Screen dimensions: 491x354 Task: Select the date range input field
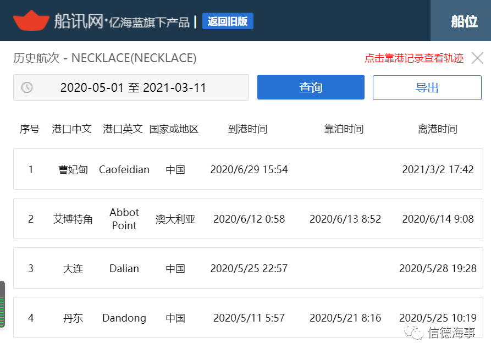coord(131,87)
